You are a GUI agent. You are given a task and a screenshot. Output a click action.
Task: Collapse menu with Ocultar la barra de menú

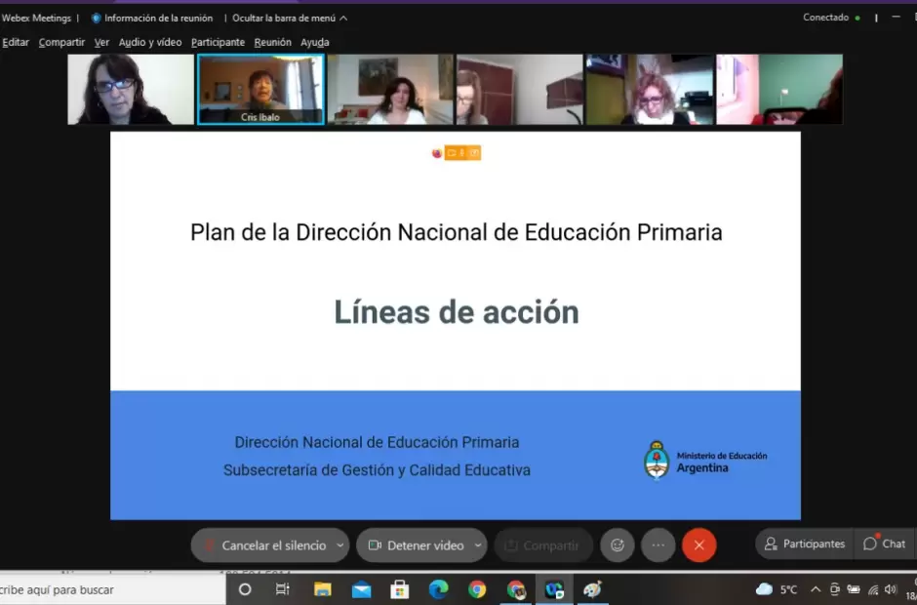(x=289, y=18)
